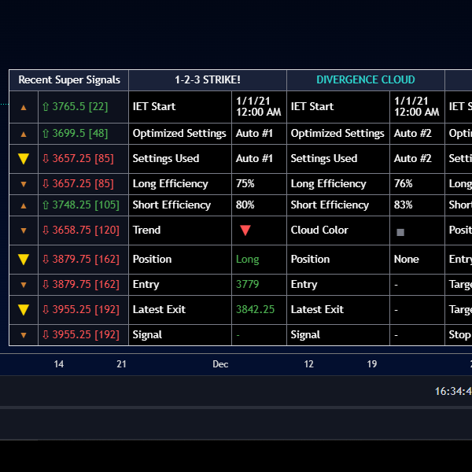Viewport: 472px width, 472px height.
Task: Select the DIVERGENCE CLOUD header
Action: [x=366, y=79]
